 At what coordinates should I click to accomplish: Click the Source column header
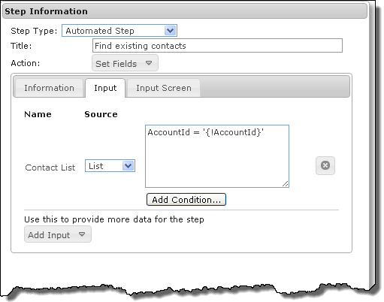101,114
